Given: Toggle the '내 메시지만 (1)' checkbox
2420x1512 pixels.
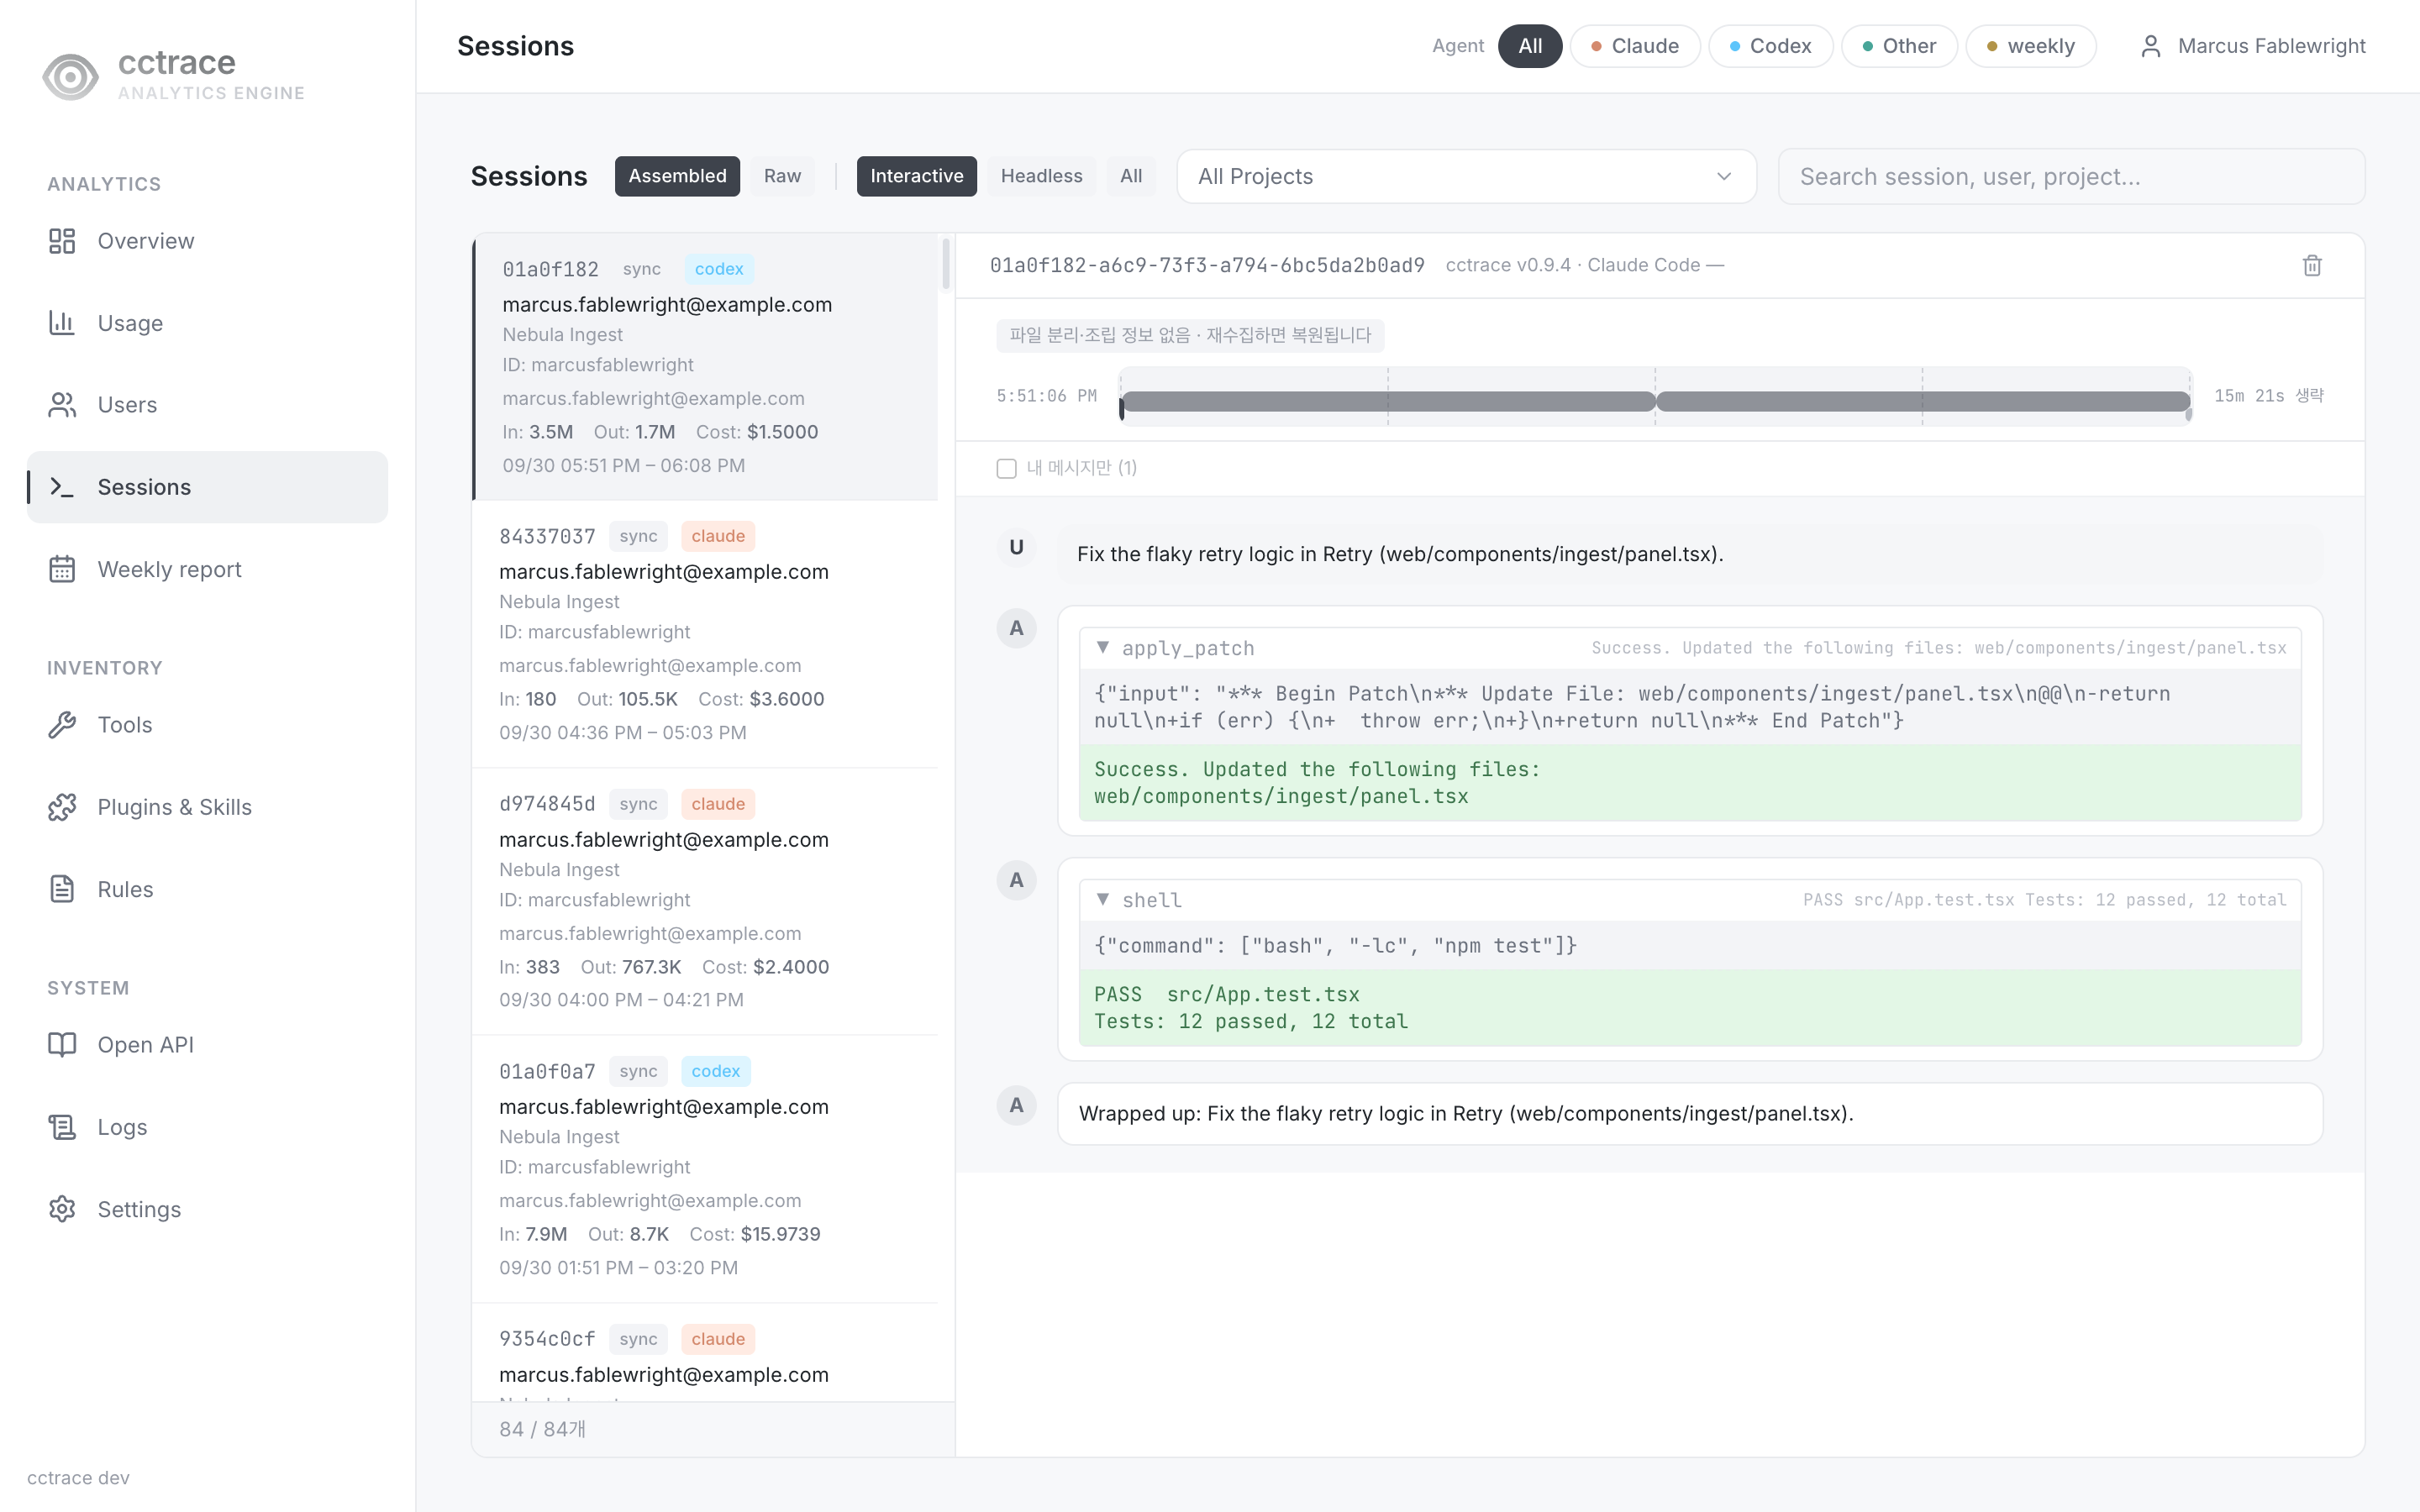Looking at the screenshot, I should click(1006, 468).
